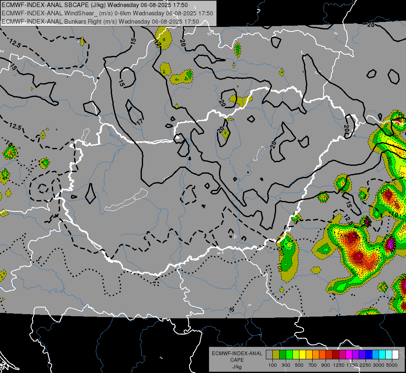Click the olive swatch in CAPE legend
406x373 pixels.
coord(276,355)
